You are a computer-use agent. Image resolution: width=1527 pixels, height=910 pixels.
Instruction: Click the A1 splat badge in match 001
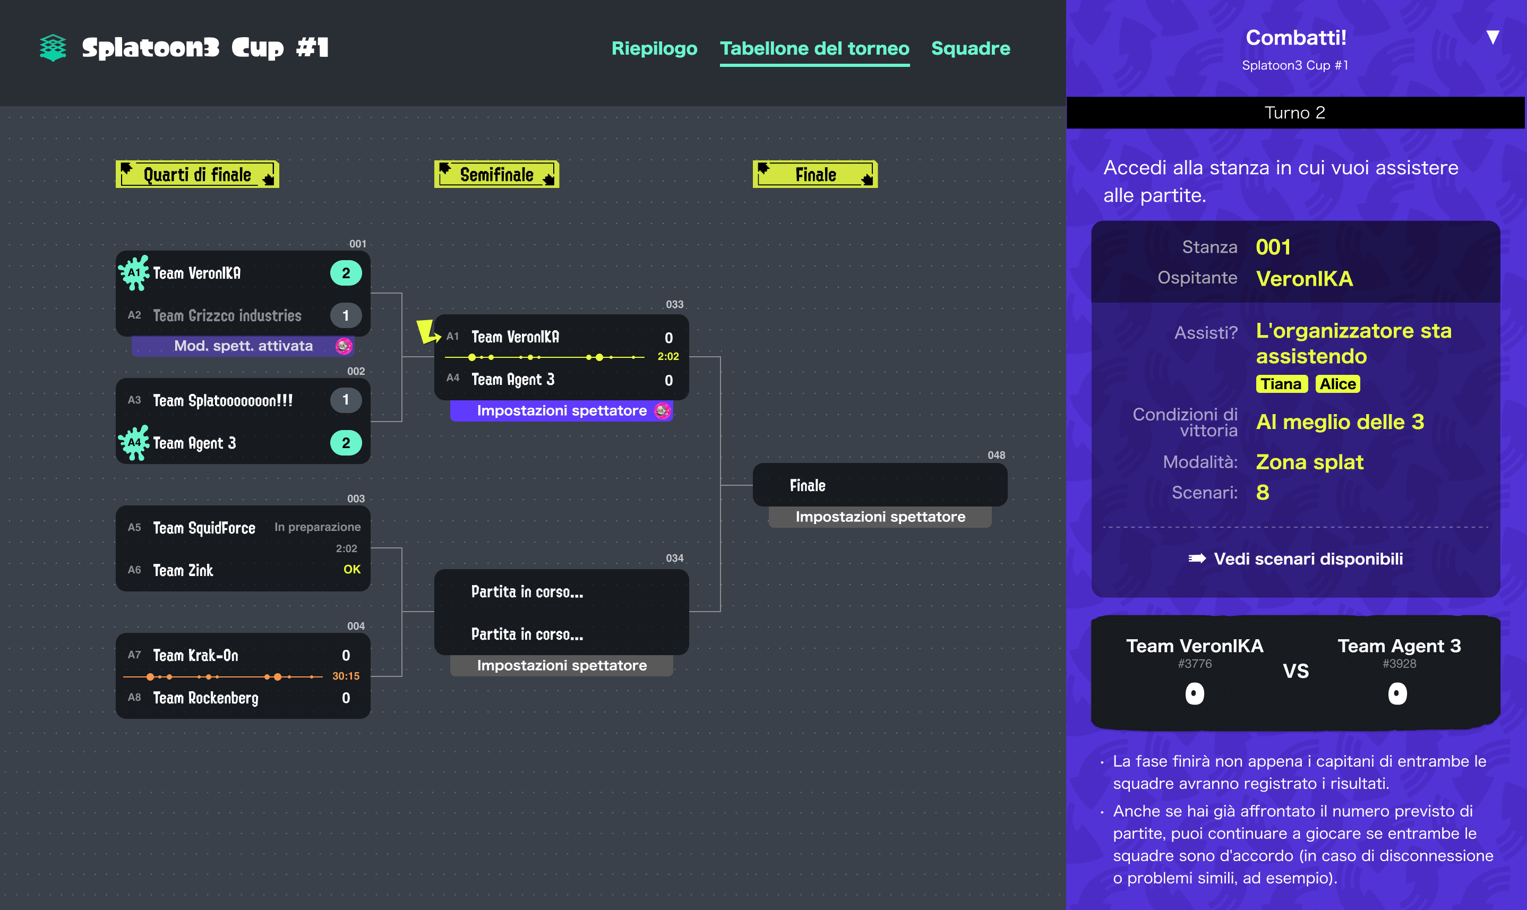134,273
